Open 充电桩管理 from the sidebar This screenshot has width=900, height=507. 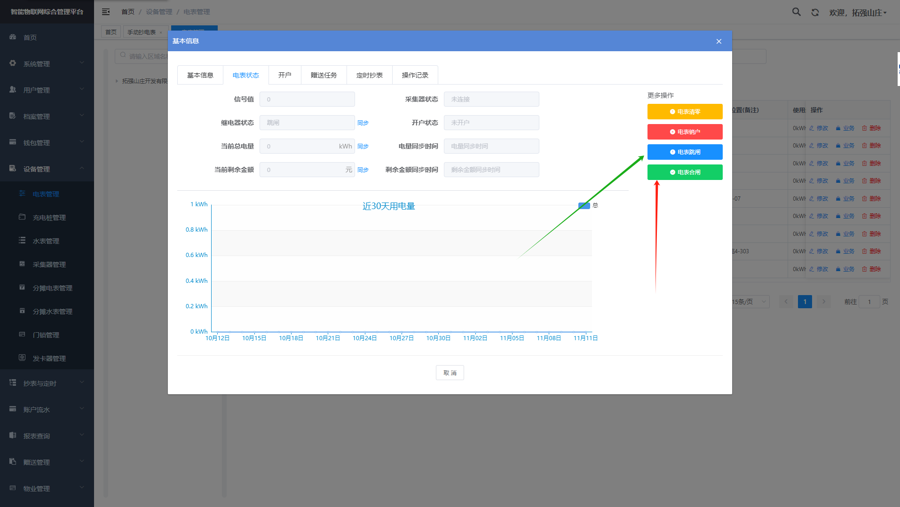[x=49, y=218]
